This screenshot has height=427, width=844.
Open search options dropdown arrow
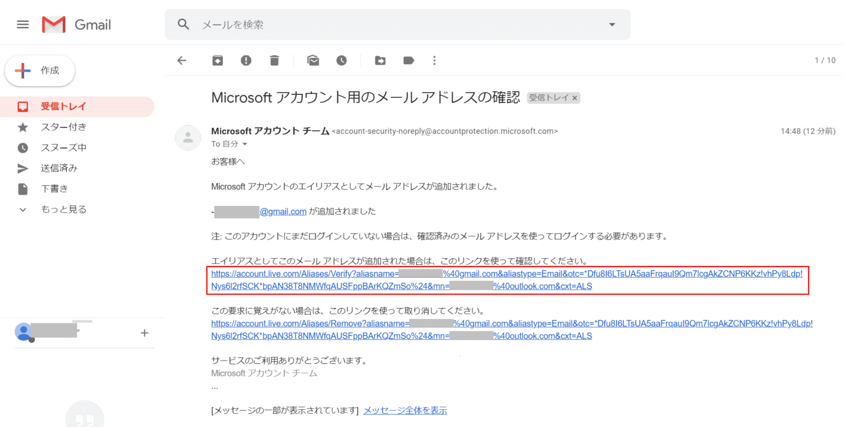click(x=612, y=25)
